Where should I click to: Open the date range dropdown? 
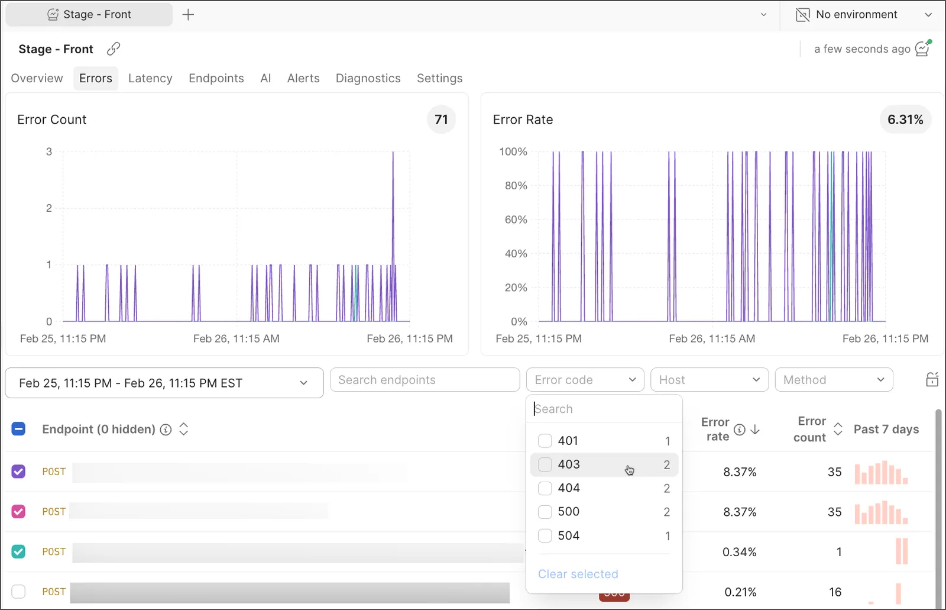tap(164, 383)
